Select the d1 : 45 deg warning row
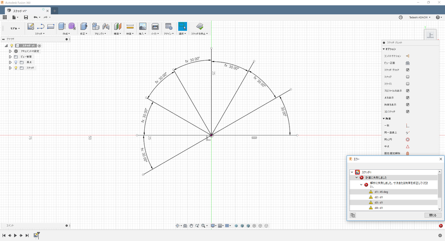Viewport: 445px width, 241px height. point(393,192)
